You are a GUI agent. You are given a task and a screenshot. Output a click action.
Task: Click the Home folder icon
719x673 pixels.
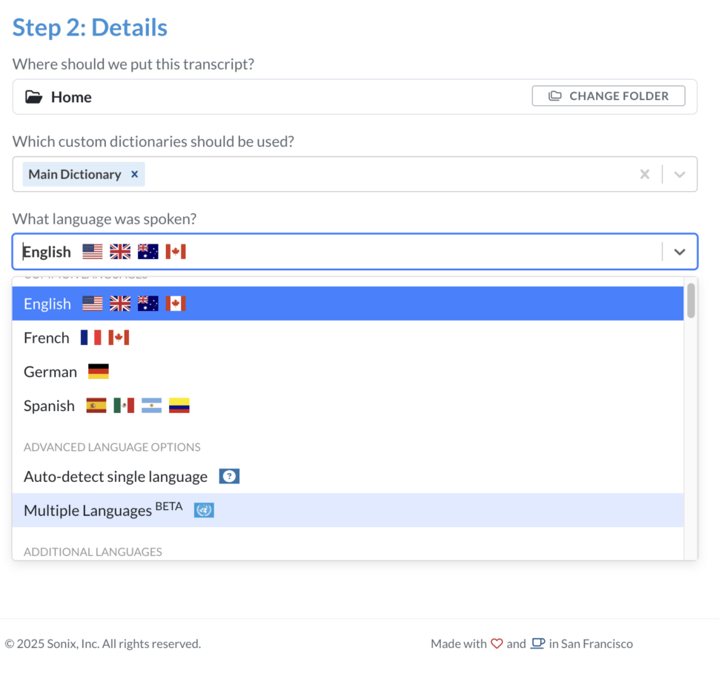pos(34,96)
